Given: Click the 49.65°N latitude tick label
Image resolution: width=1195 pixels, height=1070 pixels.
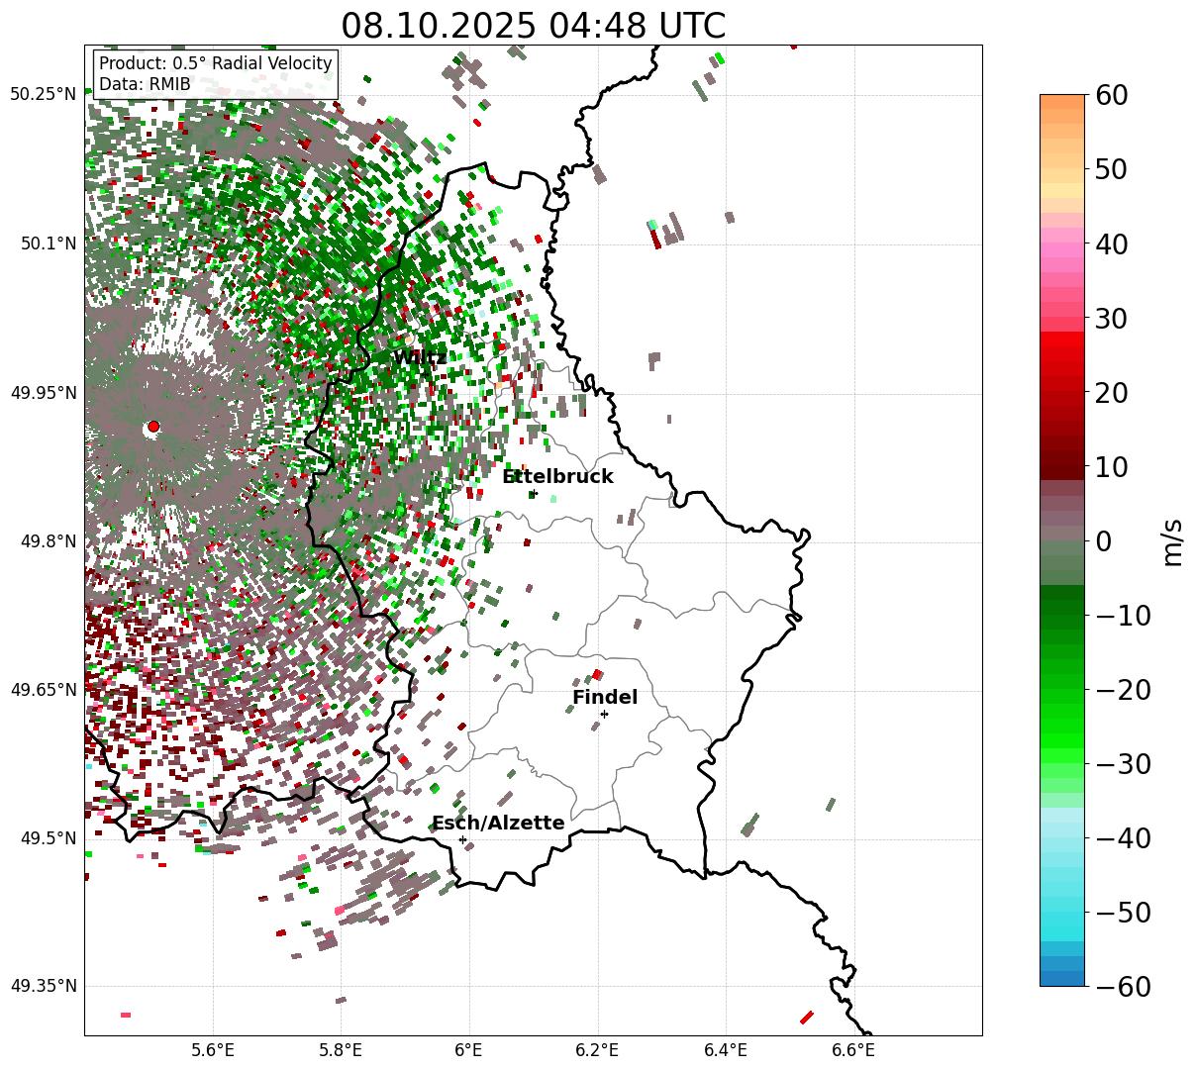Looking at the screenshot, I should point(44,690).
